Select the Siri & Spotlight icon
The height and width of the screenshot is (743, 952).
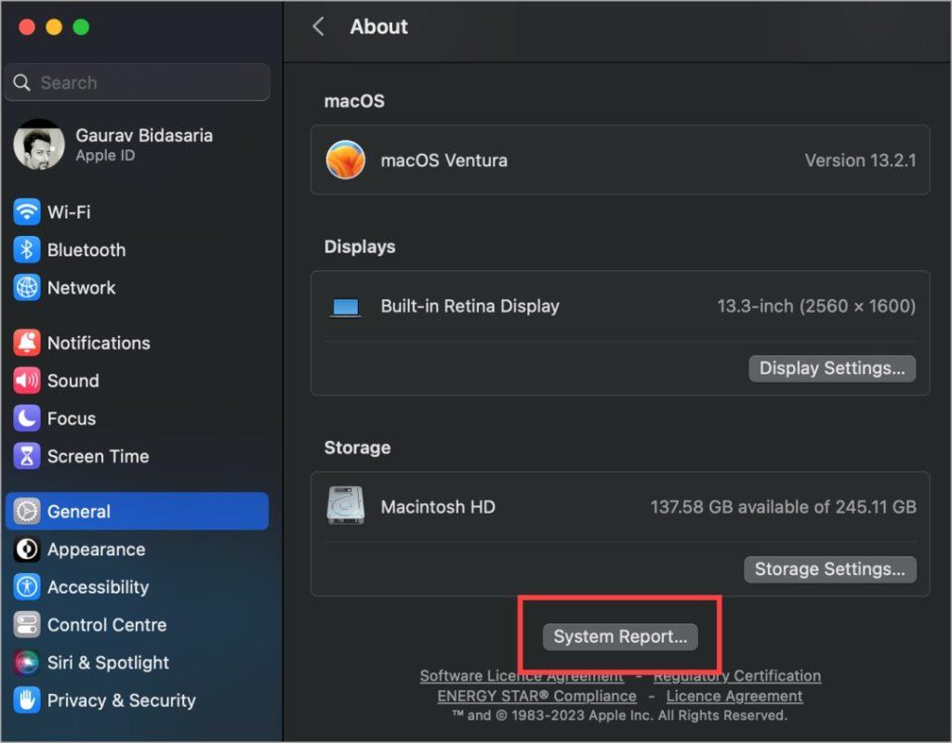click(x=27, y=662)
